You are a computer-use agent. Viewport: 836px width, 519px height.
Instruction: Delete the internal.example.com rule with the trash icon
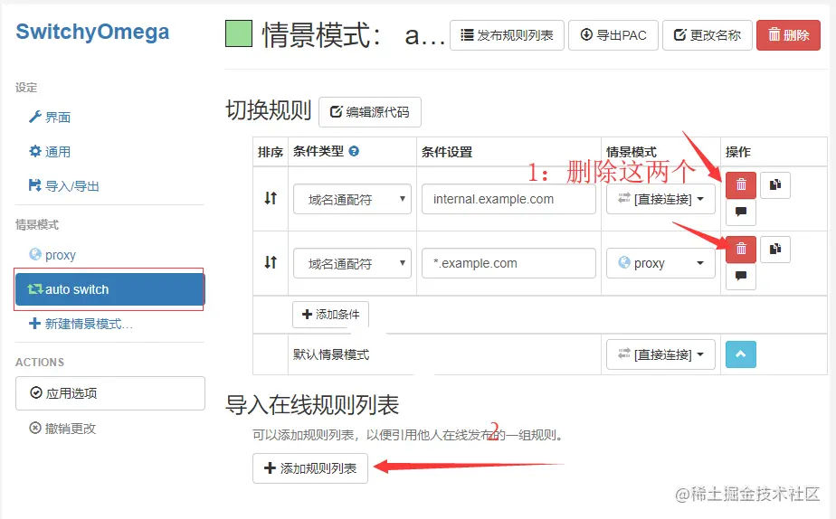point(741,184)
